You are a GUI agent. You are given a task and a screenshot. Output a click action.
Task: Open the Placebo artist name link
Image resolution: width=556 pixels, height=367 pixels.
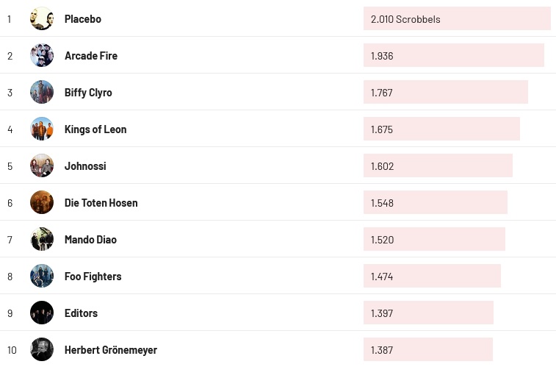pyautogui.click(x=83, y=19)
